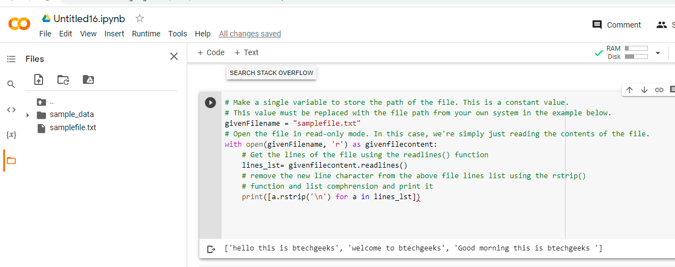Select the sample_data folder

click(x=65, y=115)
